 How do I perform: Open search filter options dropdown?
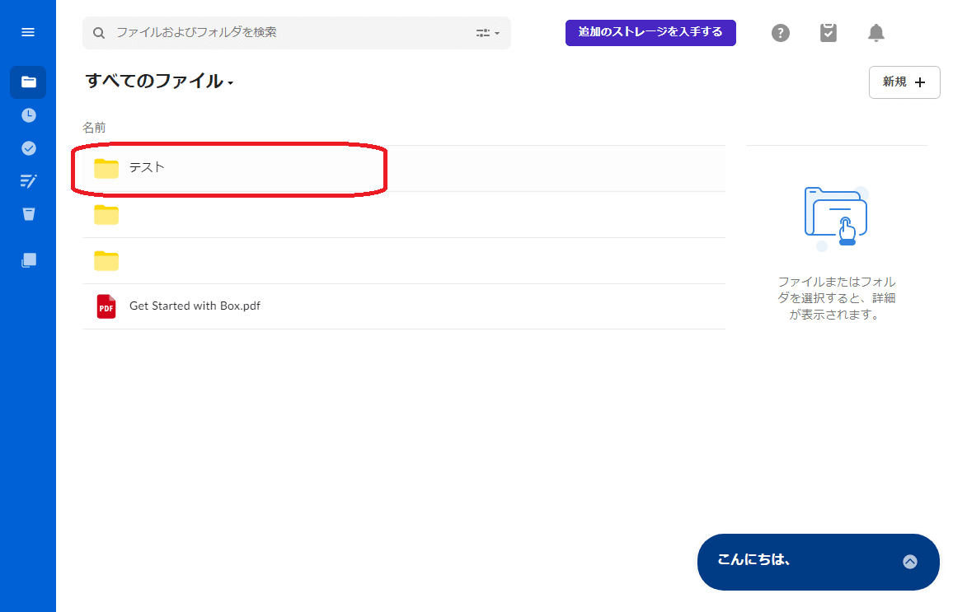click(488, 33)
